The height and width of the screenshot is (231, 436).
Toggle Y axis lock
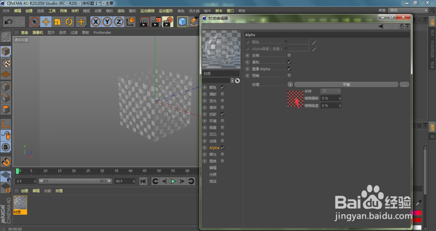(107, 22)
